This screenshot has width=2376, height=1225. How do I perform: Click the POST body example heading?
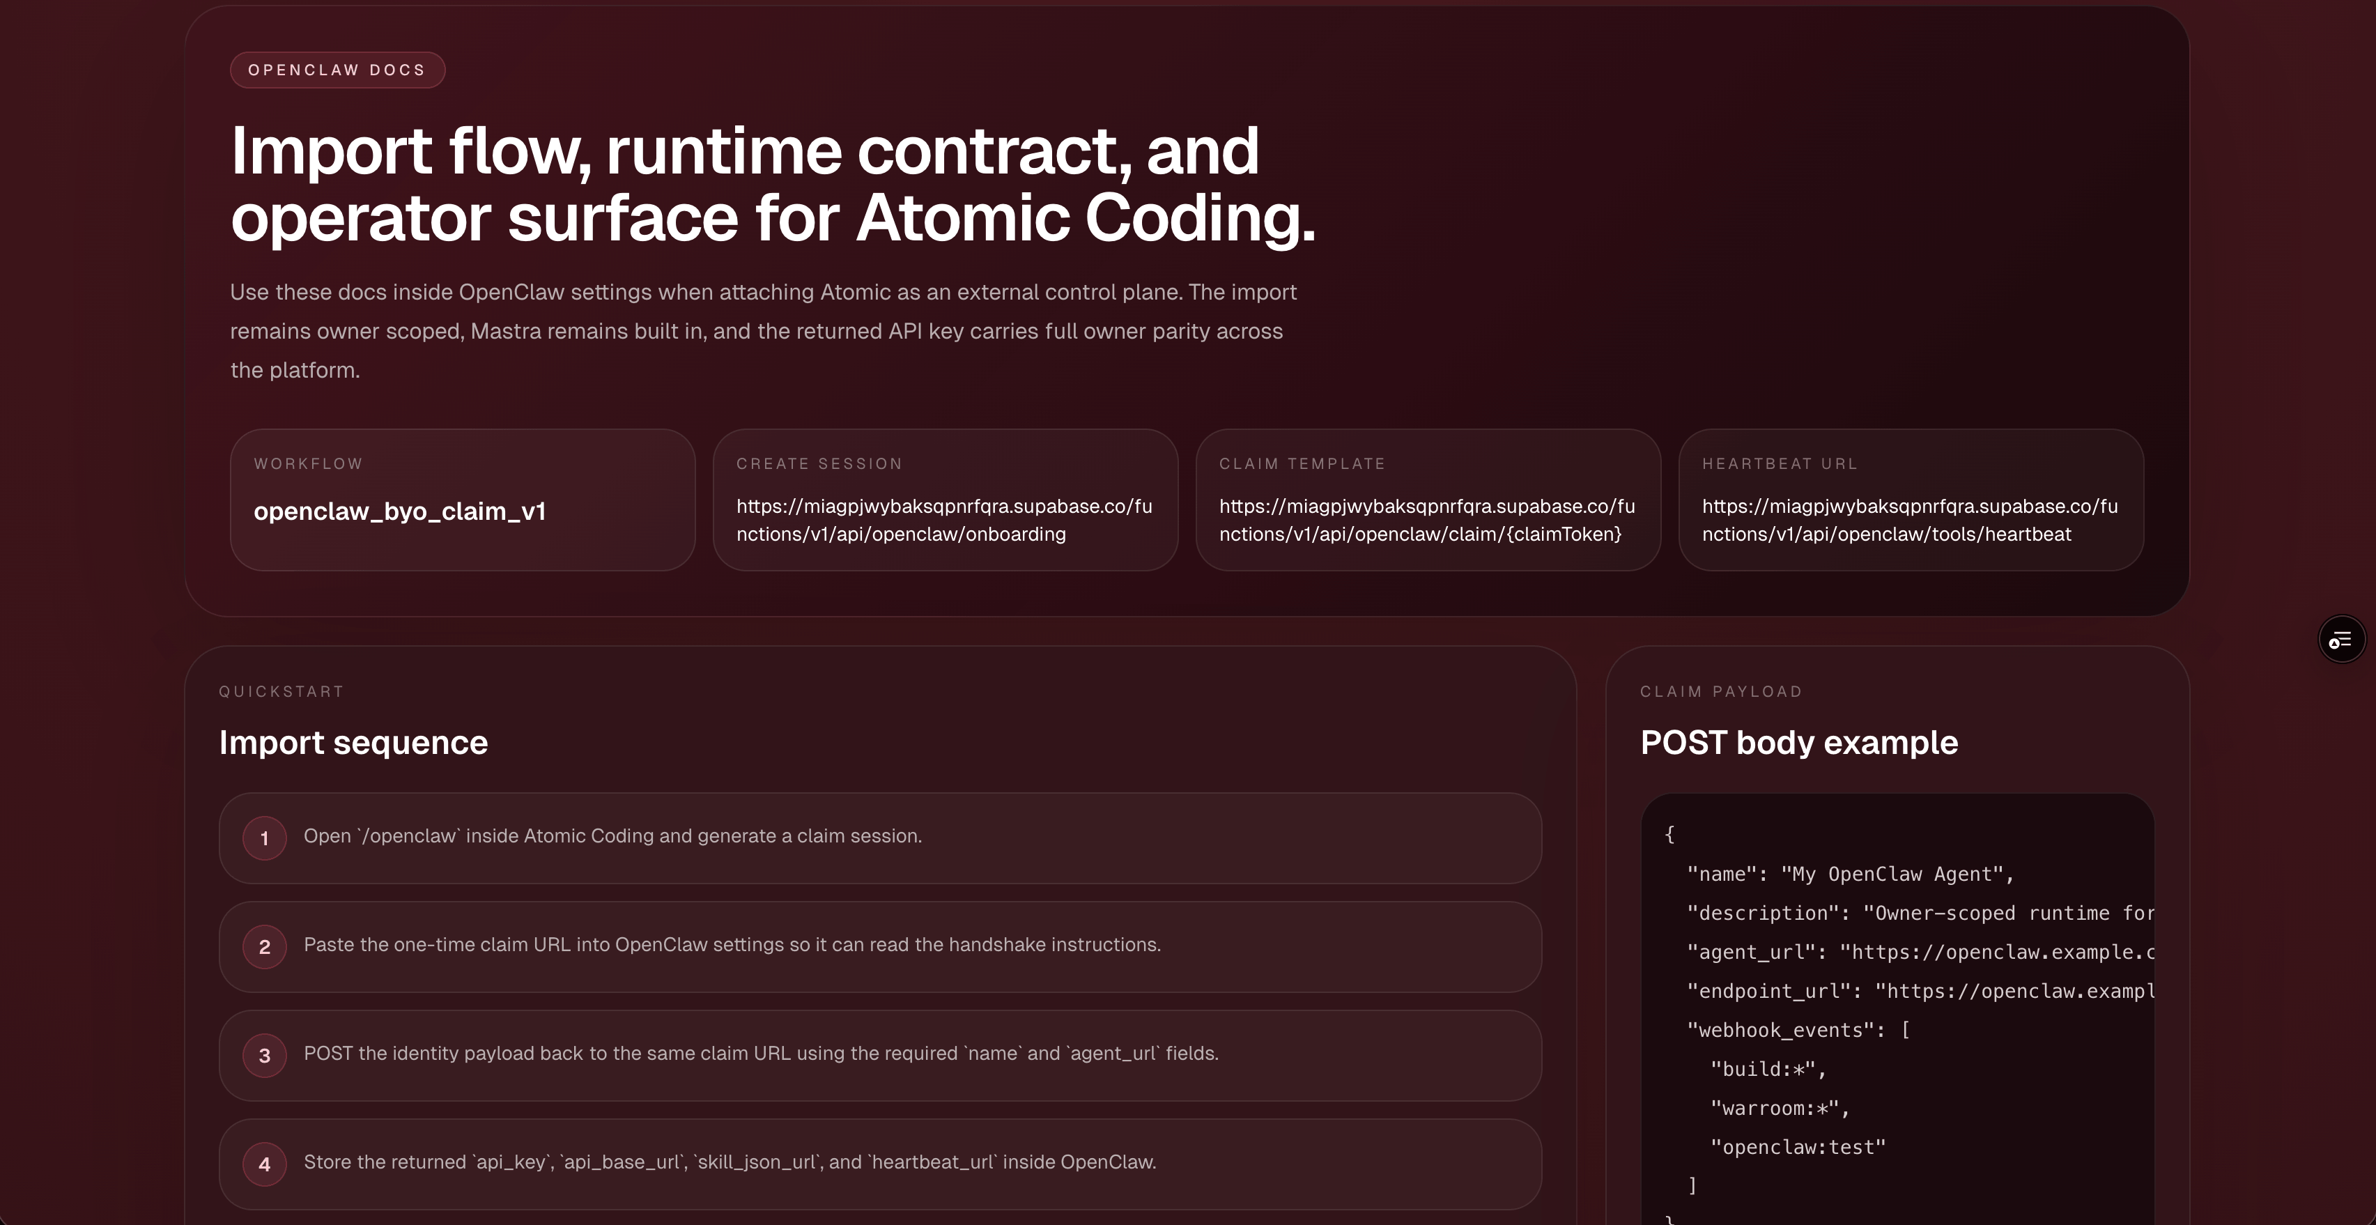(1798, 744)
